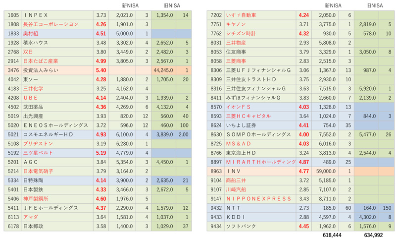Select the ＩＮＰＥＸ company name cell
Image resolution: width=396 pixels, height=240 pixels.
point(57,15)
